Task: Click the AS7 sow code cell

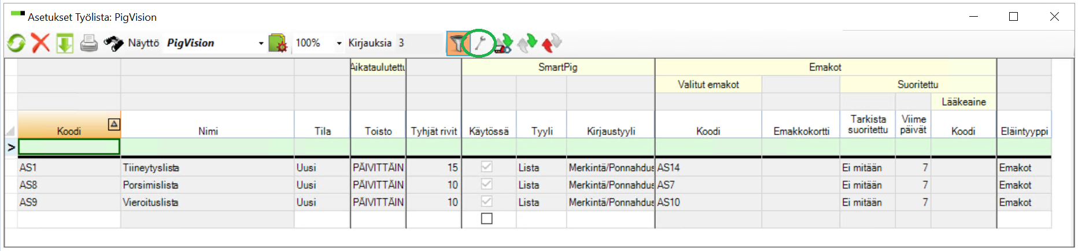Action: point(708,185)
